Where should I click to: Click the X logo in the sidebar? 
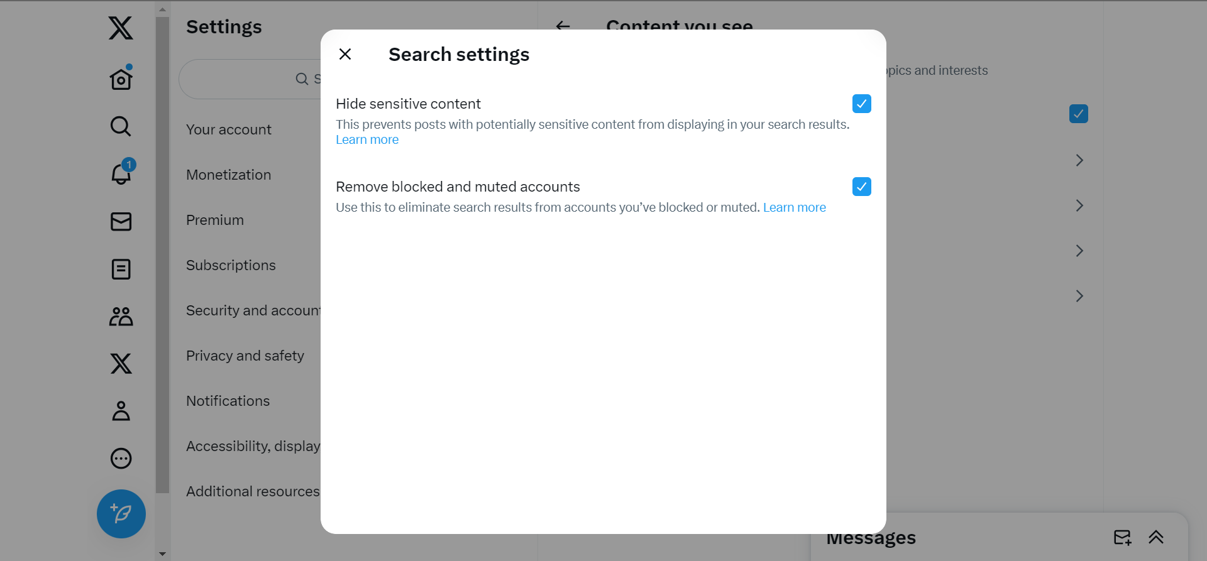click(121, 28)
